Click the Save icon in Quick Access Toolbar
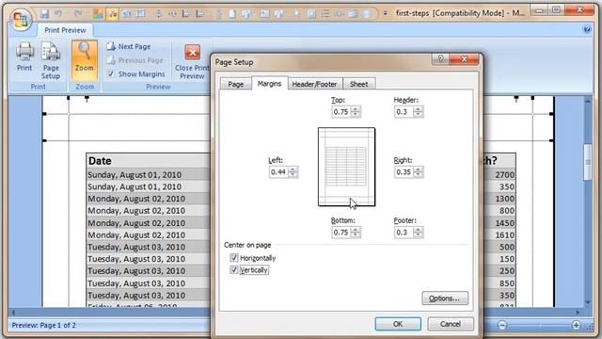Image resolution: width=602 pixels, height=339 pixels. [x=44, y=14]
